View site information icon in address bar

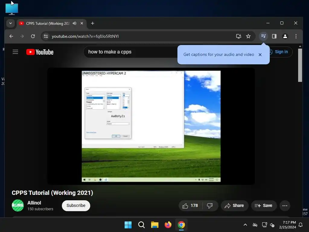pos(46,36)
